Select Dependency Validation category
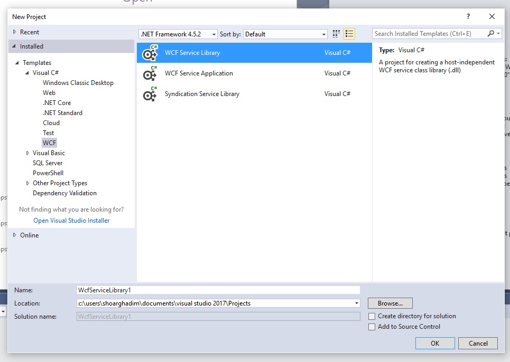This screenshot has width=510, height=362. click(64, 193)
